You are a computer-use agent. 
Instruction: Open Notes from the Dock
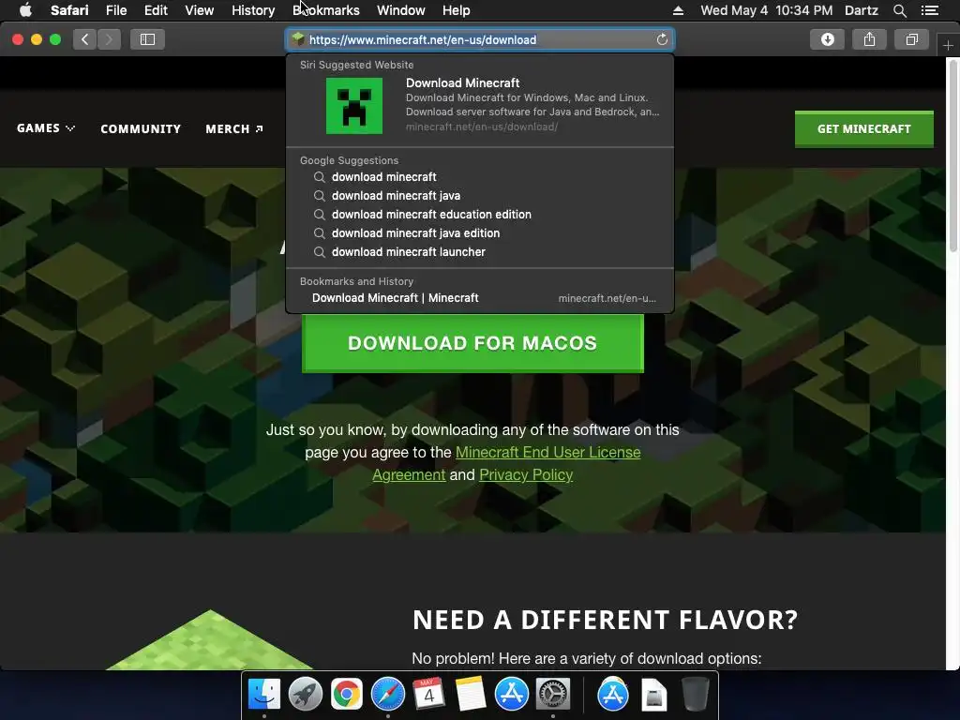[x=471, y=694]
